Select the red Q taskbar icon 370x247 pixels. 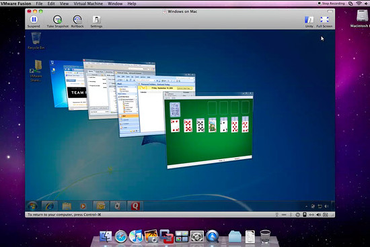click(135, 206)
